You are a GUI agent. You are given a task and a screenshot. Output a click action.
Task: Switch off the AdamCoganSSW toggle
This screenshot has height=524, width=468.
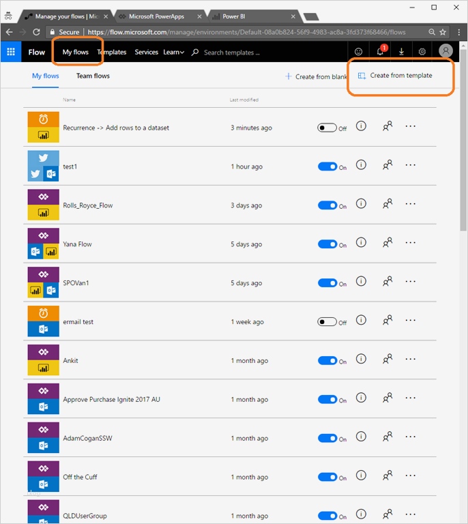point(327,438)
